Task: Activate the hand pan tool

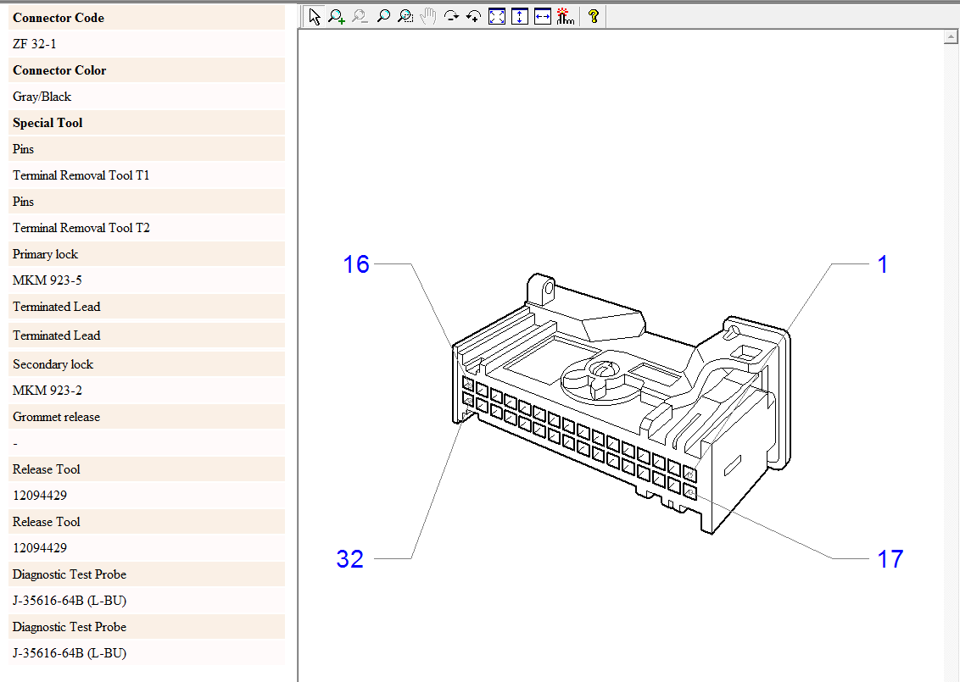Action: pyautogui.click(x=428, y=16)
